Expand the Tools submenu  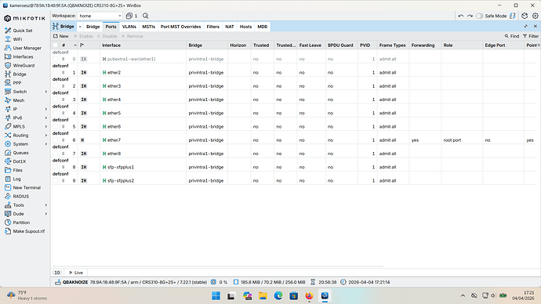(46, 205)
